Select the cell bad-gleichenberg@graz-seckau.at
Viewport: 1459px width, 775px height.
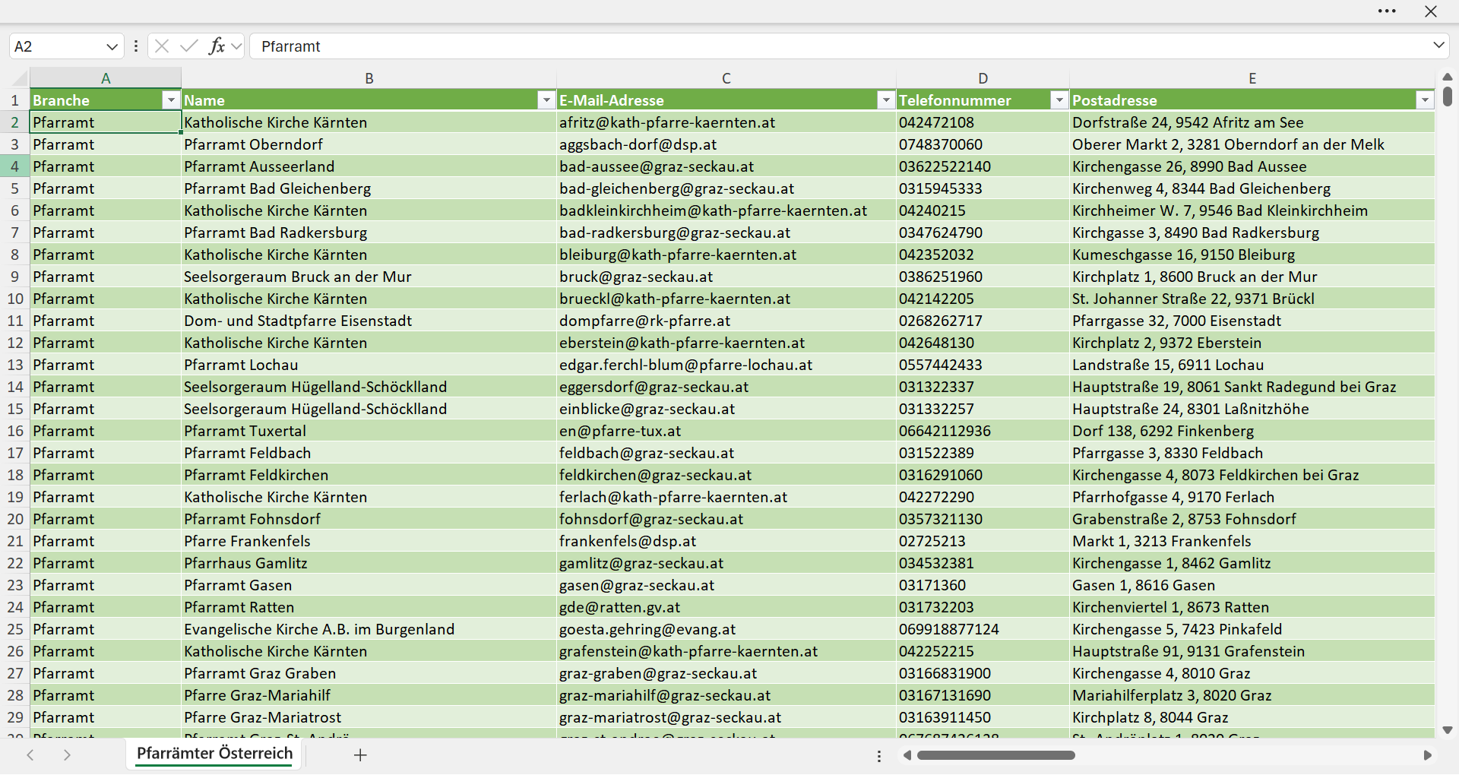[x=726, y=188]
